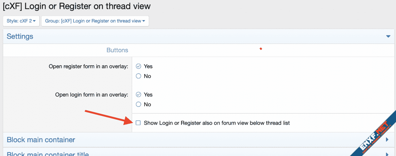Select Yes radio for register form overlay
The width and height of the screenshot is (396, 156).
(x=139, y=66)
